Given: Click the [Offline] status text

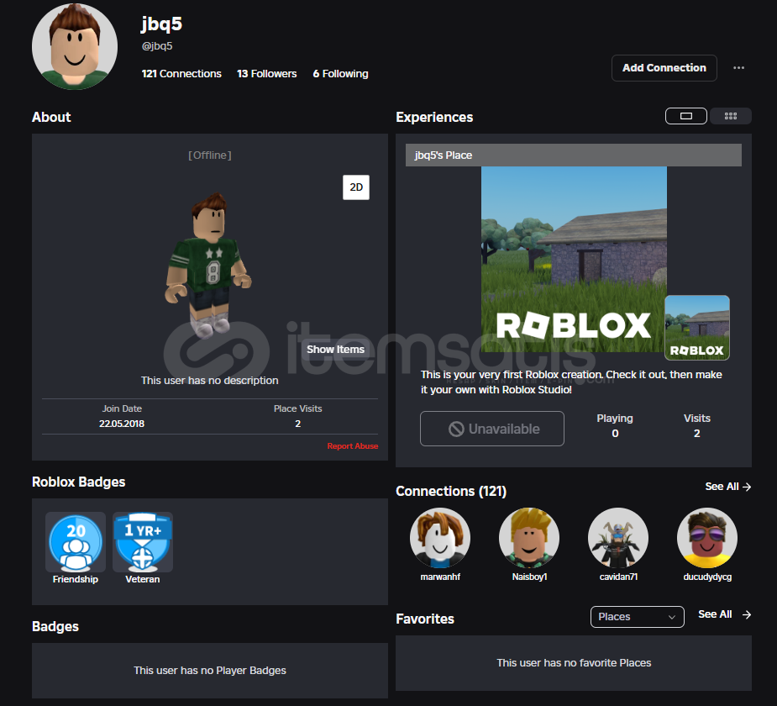Looking at the screenshot, I should (x=210, y=155).
